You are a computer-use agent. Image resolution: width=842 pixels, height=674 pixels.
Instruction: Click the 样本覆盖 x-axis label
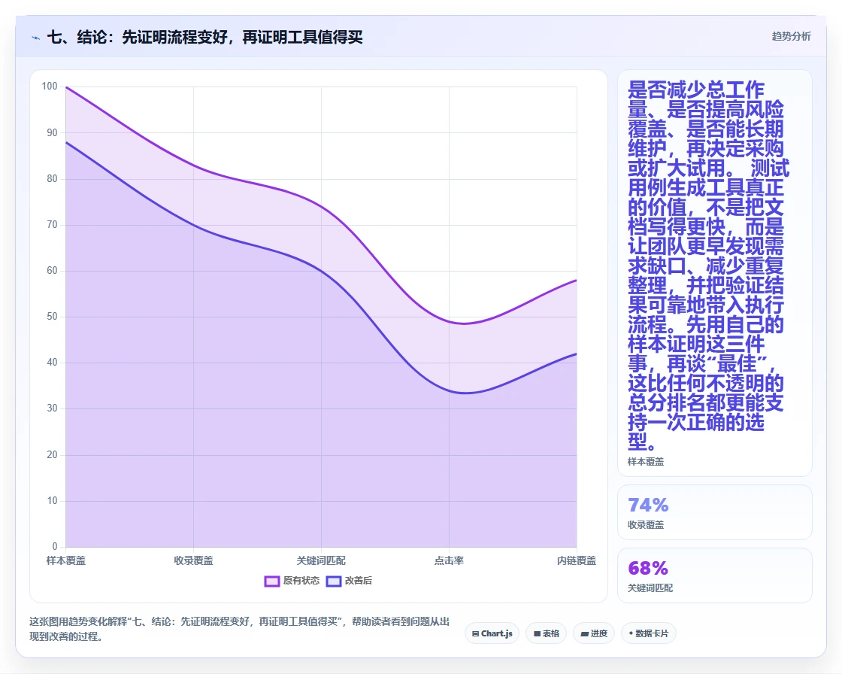(x=66, y=560)
